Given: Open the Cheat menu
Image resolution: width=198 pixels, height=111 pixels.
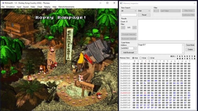Looking at the screenshot, I should pyautogui.click(x=40, y=7).
